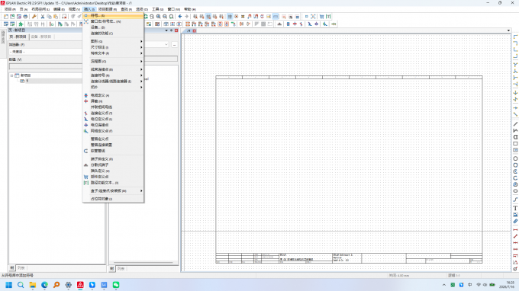Open Windows Start menu
The width and height of the screenshot is (519, 291).
coord(8,285)
